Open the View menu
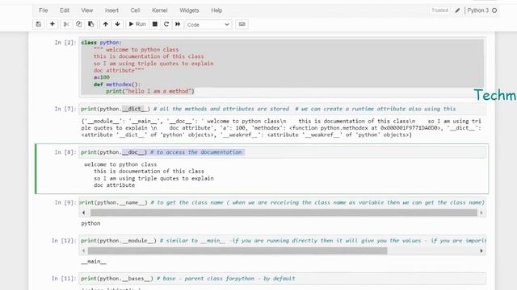 point(87,10)
